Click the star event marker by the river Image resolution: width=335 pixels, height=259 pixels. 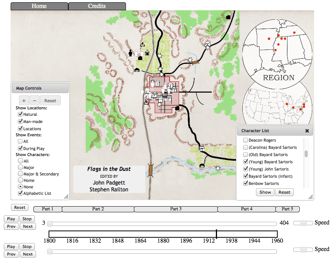click(218, 168)
